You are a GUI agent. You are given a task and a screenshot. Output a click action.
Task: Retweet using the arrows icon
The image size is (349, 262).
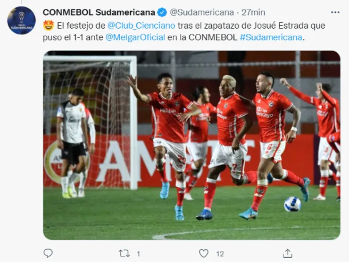point(124,254)
